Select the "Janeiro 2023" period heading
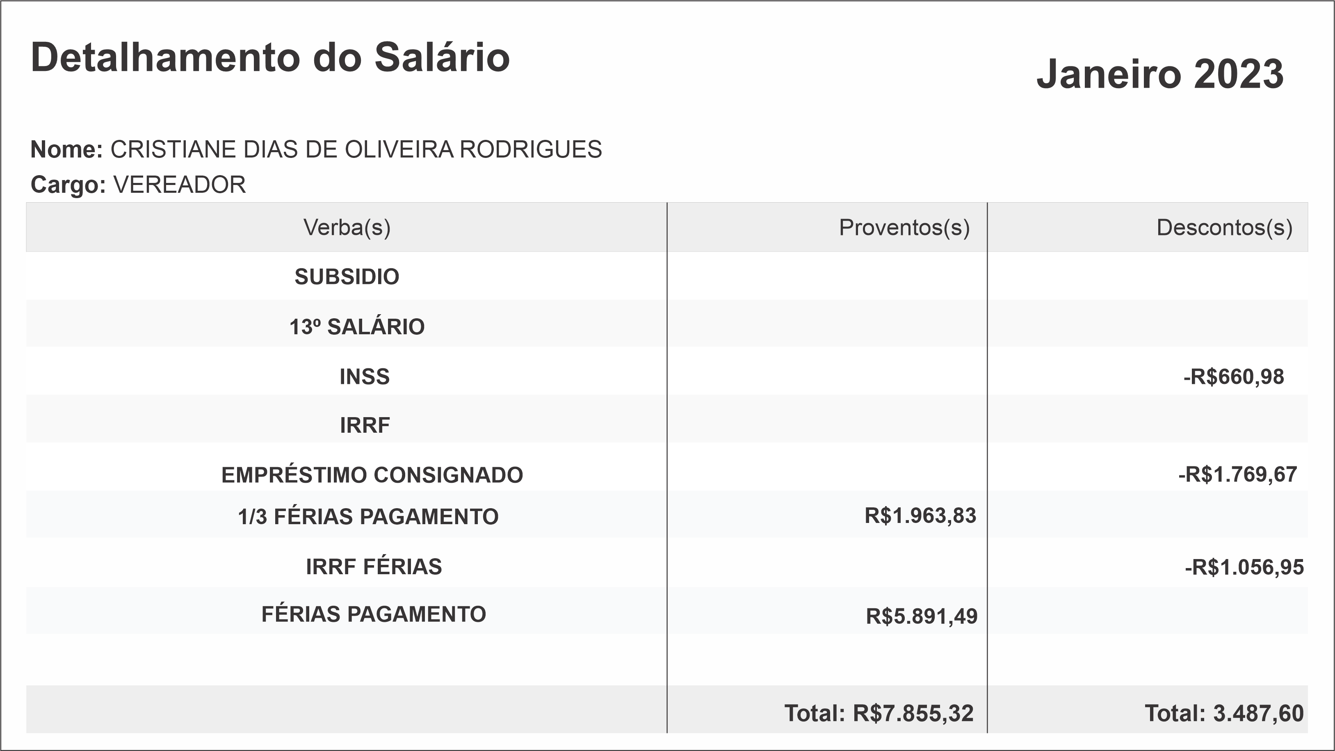 point(1160,74)
